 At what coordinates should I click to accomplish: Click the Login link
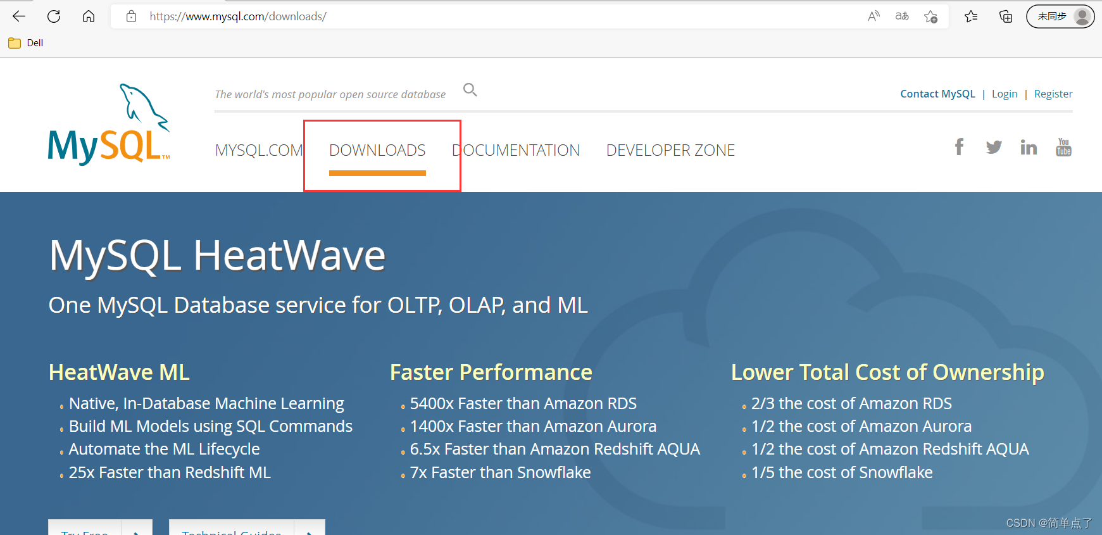coord(1005,94)
